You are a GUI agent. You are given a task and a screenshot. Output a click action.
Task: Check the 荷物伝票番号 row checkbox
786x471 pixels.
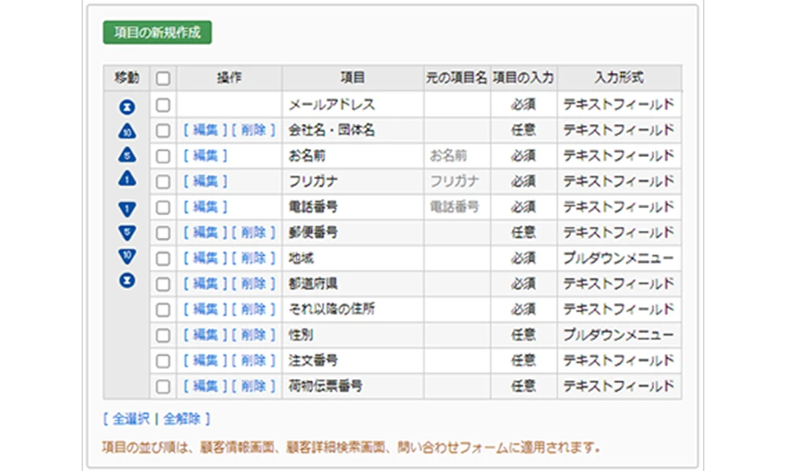[x=163, y=386]
